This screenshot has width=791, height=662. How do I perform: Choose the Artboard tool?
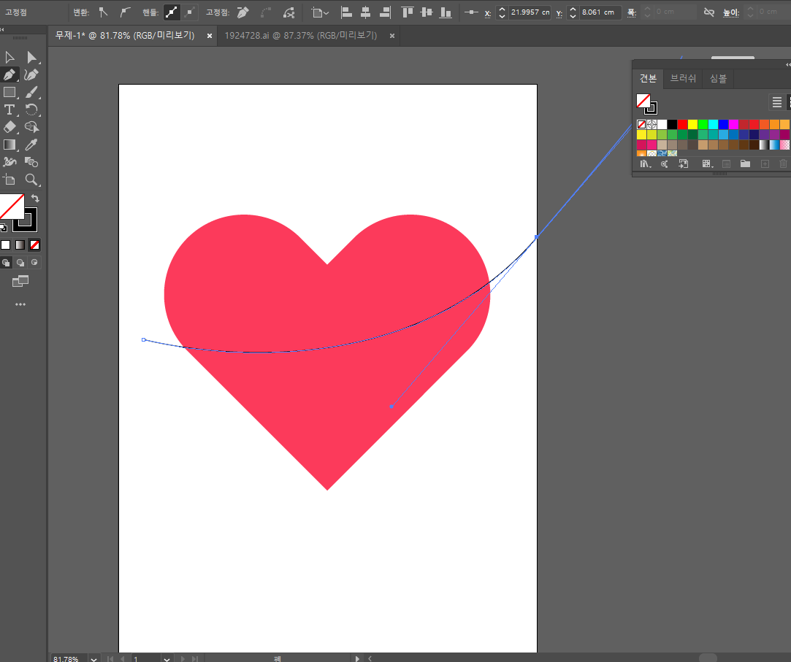click(9, 180)
